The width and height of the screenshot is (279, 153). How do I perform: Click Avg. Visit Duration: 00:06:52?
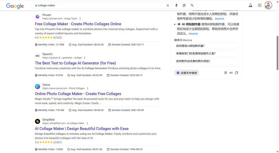tap(86, 110)
